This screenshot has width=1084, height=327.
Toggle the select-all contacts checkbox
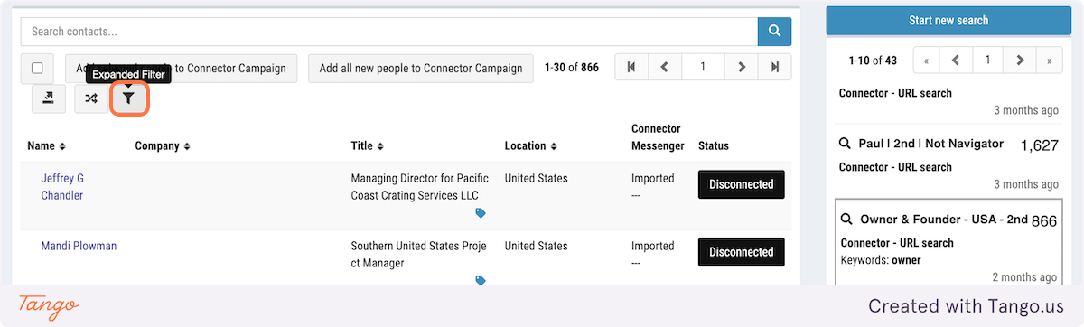[37, 68]
